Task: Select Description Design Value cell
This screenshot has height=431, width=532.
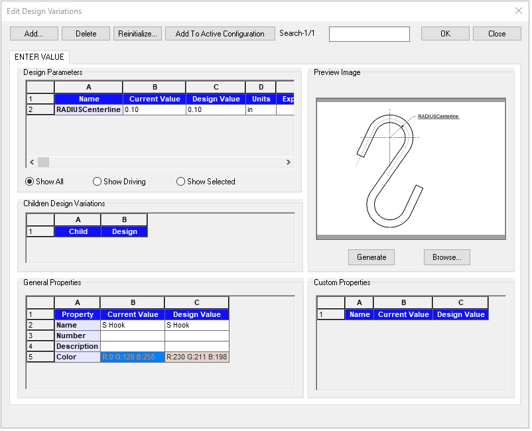Action: 197,347
